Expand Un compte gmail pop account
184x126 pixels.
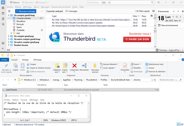(8, 36)
